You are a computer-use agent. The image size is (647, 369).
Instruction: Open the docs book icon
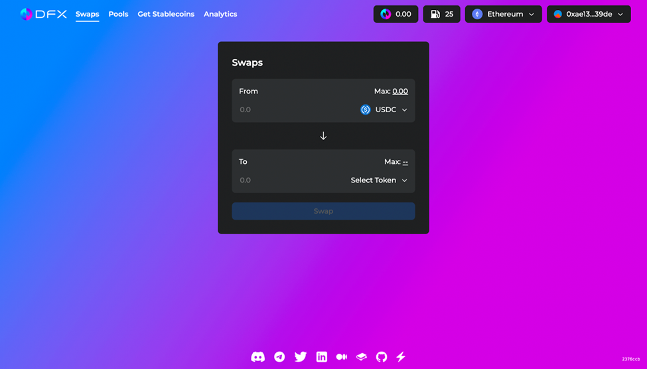click(362, 357)
